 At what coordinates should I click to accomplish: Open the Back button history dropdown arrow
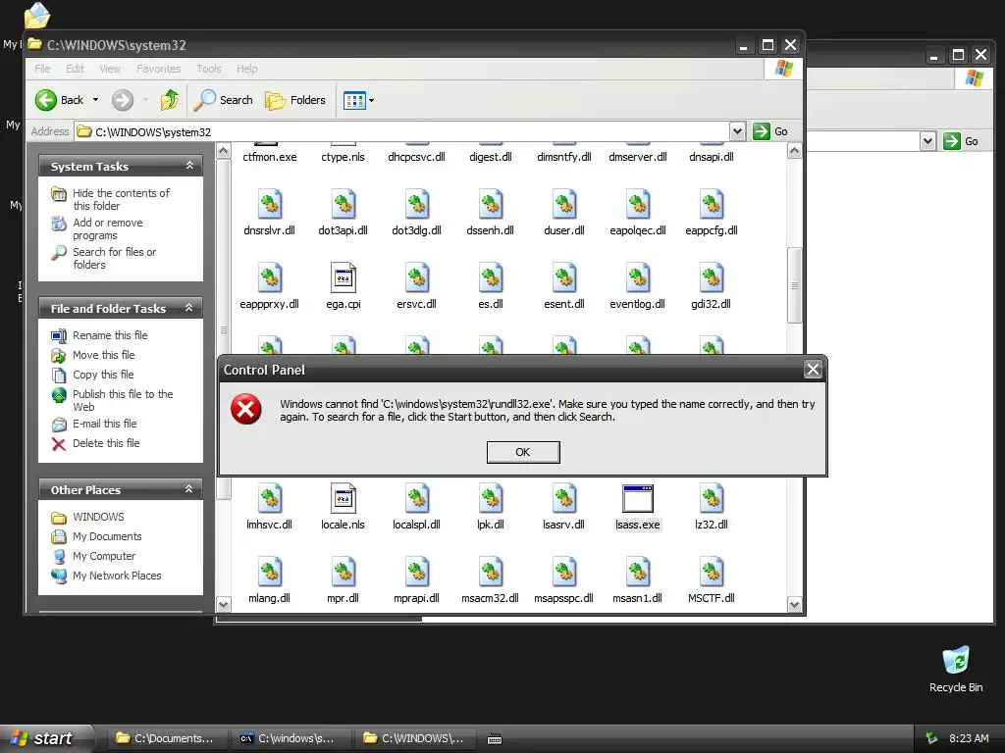[95, 100]
